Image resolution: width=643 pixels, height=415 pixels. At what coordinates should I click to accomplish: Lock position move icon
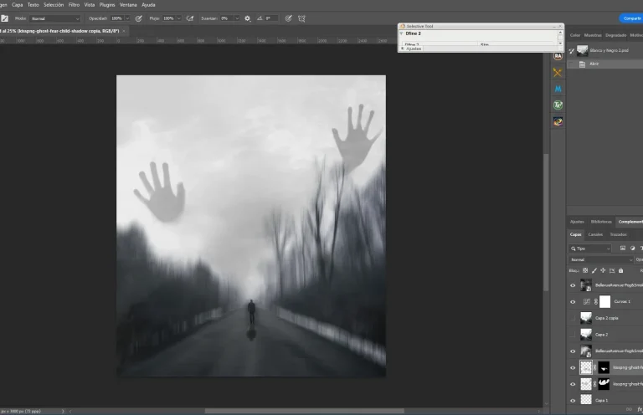(603, 270)
